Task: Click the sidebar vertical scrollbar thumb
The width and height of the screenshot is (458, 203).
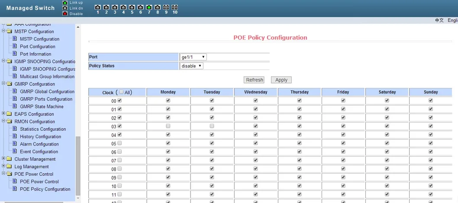Action: point(78,166)
